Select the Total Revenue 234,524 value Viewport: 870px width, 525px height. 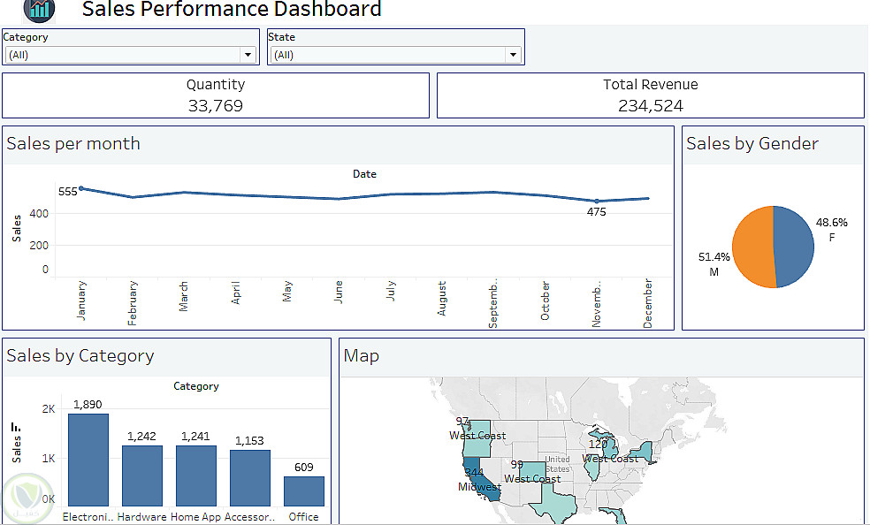[650, 106]
